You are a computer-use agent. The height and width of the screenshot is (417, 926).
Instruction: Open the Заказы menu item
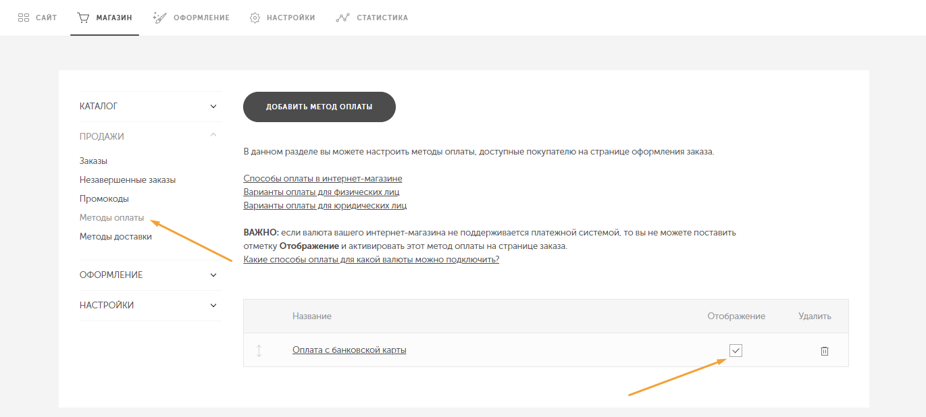93,161
